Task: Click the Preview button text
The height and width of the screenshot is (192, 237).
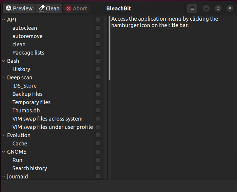Action: pyautogui.click(x=23, y=8)
